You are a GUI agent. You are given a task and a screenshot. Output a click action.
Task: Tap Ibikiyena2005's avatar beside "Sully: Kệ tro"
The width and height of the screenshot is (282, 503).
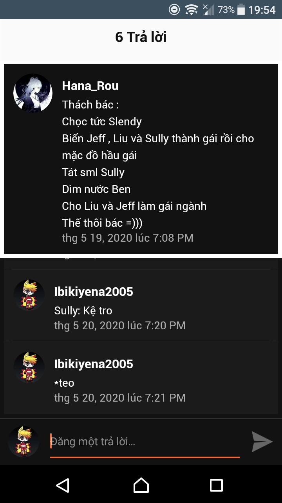click(x=29, y=295)
